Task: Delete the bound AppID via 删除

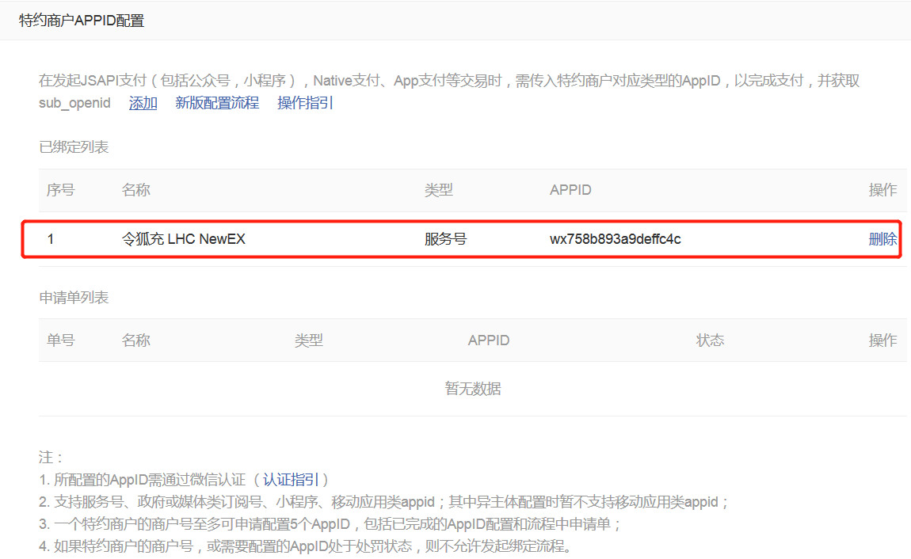Action: pyautogui.click(x=882, y=239)
